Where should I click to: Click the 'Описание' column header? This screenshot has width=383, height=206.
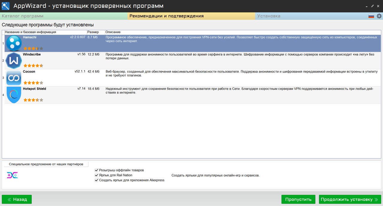point(243,32)
